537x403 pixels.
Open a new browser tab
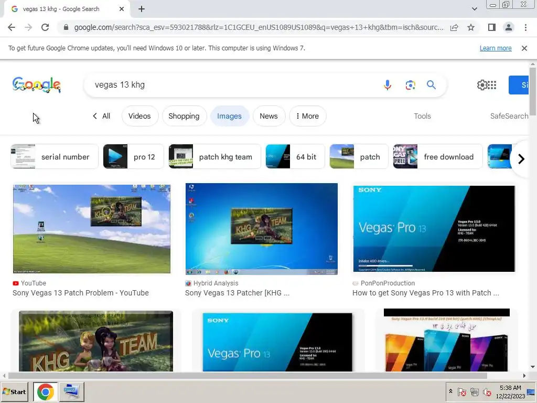(142, 9)
